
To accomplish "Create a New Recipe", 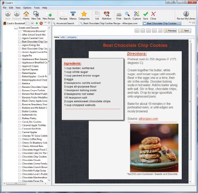I will [x=49, y=15].
